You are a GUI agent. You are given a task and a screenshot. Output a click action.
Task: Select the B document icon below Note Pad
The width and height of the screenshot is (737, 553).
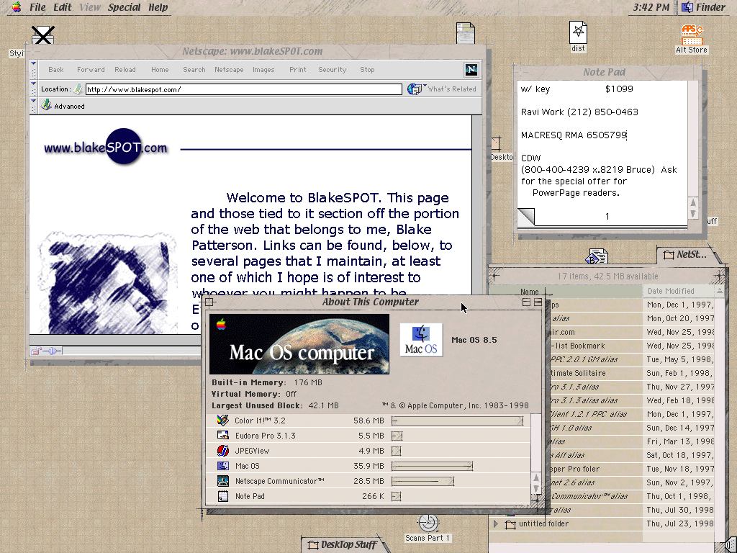597,256
